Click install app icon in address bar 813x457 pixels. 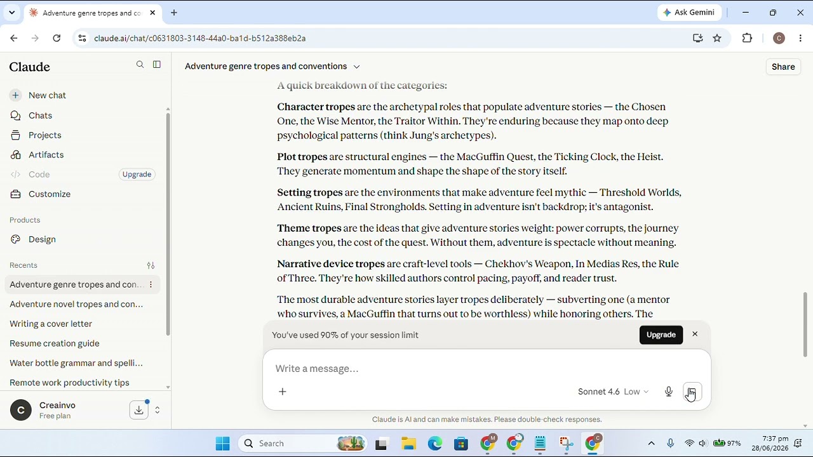(698, 38)
